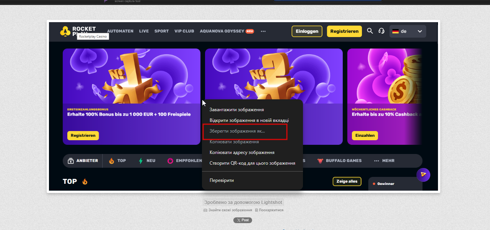Click the flame icon next to TOP heading
This screenshot has height=230, width=490.
pyautogui.click(x=85, y=181)
